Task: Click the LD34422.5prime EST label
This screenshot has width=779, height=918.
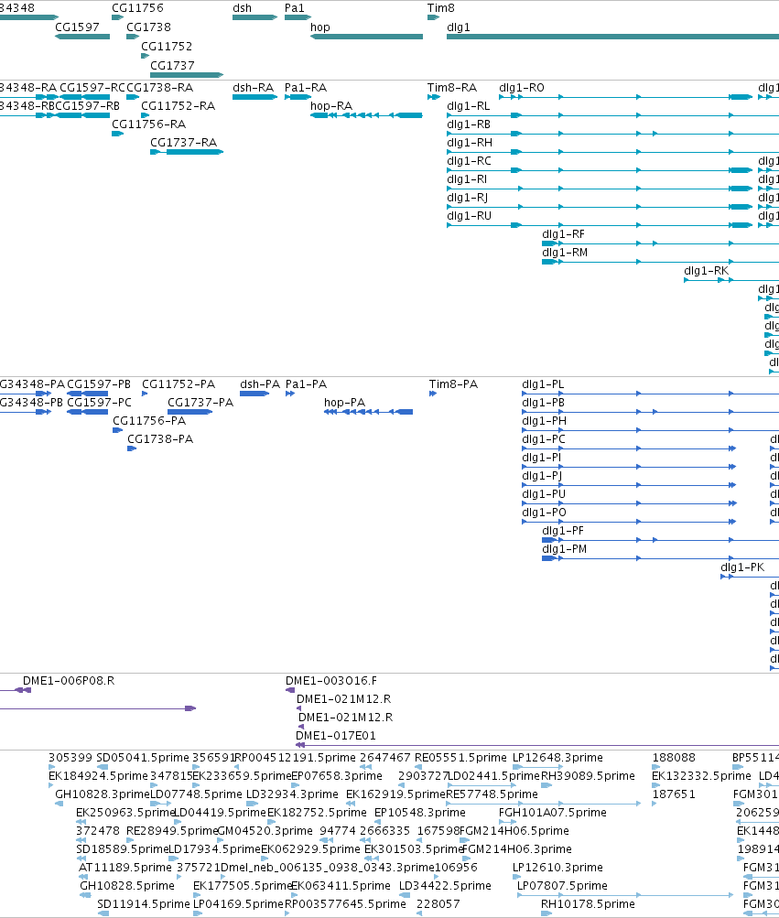Action: [x=445, y=886]
